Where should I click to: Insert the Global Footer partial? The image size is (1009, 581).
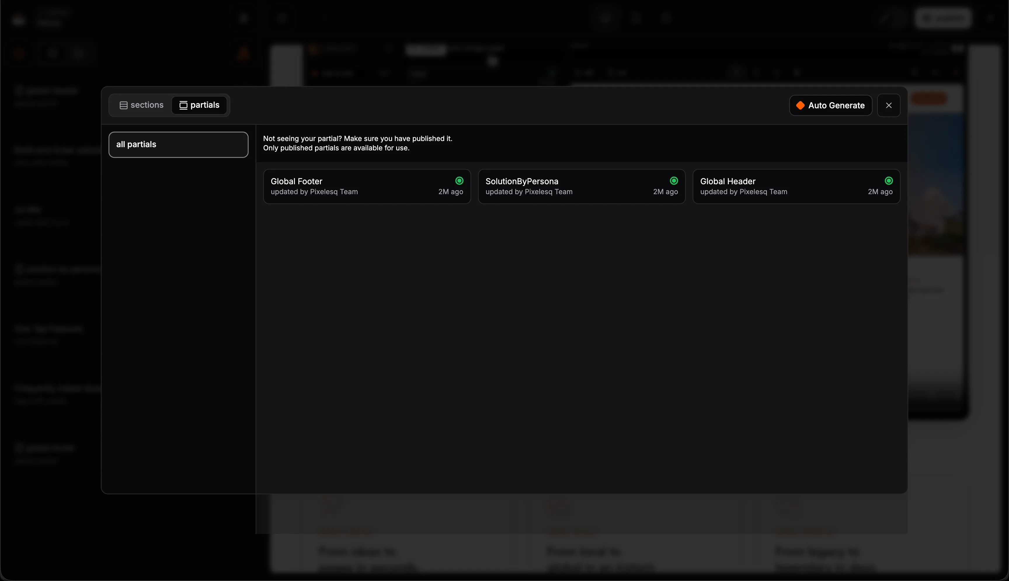(366, 186)
